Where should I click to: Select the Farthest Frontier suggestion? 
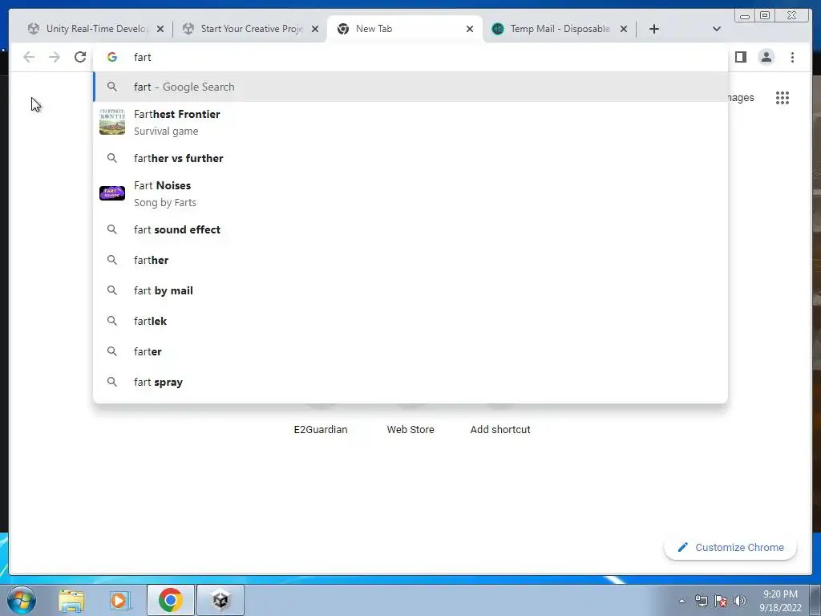coord(410,123)
